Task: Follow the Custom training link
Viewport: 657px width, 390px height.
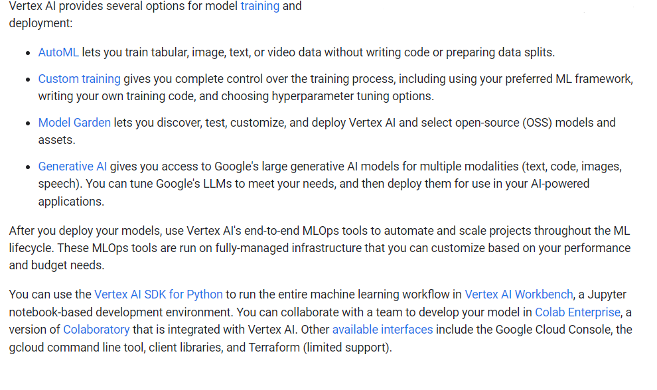Action: pos(79,79)
